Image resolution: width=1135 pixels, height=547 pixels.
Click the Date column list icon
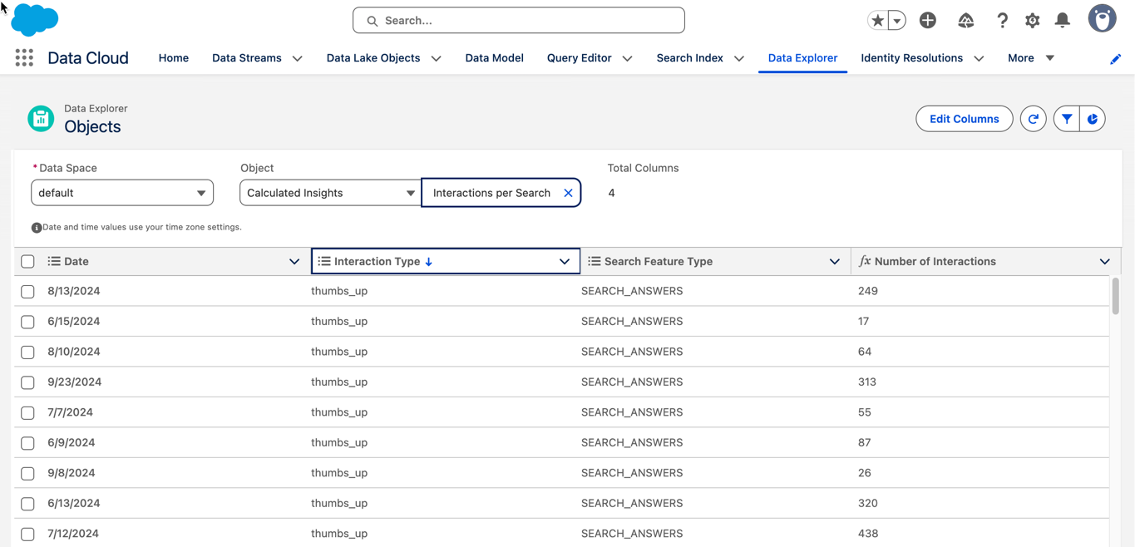(x=54, y=261)
